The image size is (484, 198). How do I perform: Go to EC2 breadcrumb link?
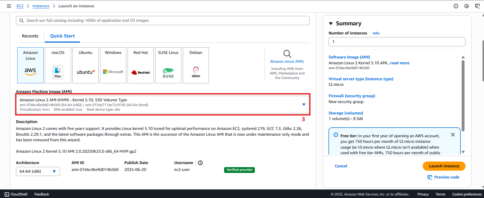[20, 6]
